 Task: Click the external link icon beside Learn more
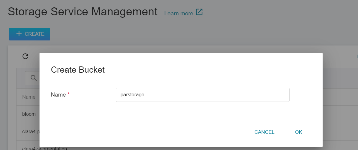(199, 12)
